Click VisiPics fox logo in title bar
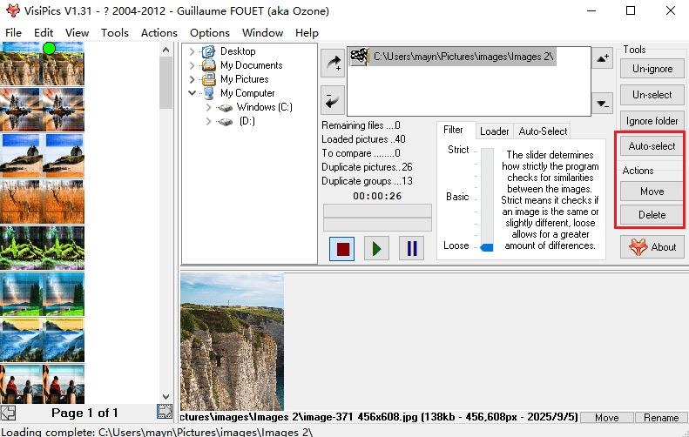 (x=13, y=10)
